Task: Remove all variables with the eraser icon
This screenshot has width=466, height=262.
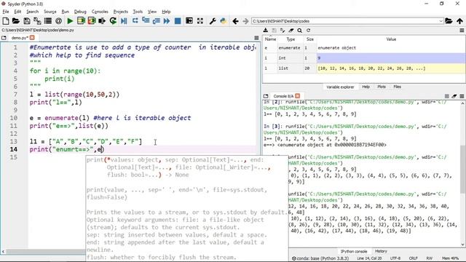Action: [x=291, y=31]
